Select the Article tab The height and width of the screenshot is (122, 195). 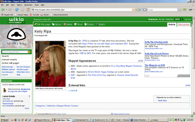click(172, 24)
